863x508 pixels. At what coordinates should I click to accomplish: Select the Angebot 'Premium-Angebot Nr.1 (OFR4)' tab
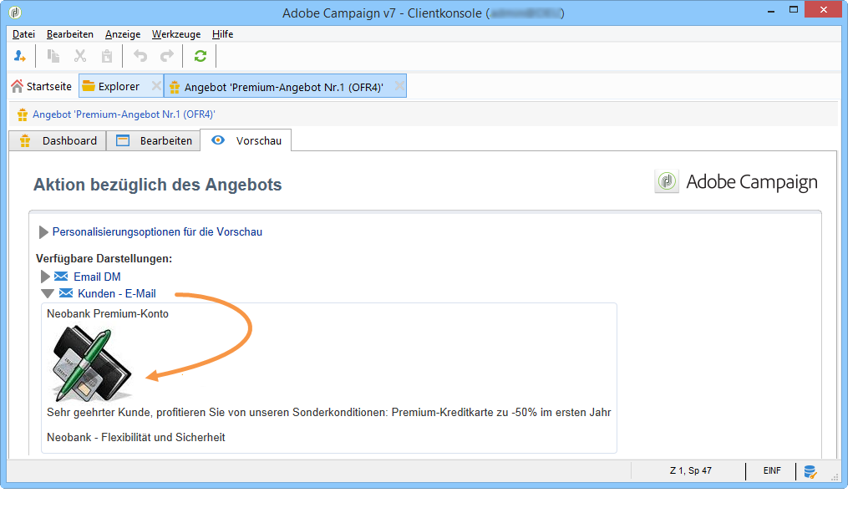click(283, 87)
